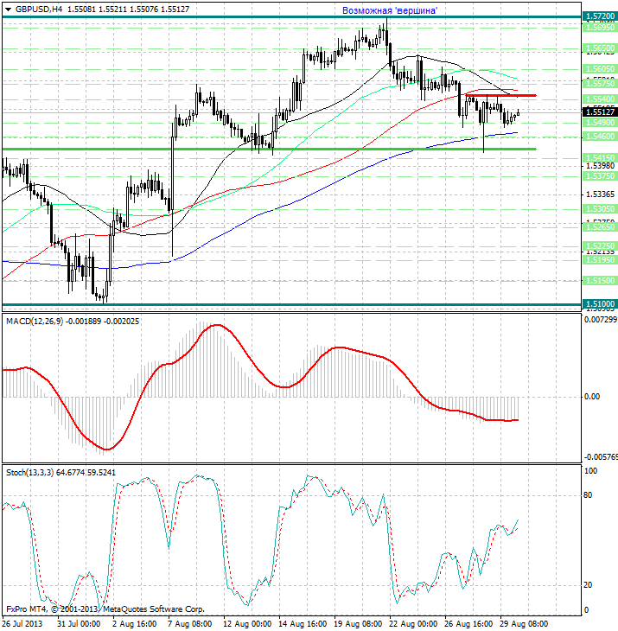Open the chart menu triangle beside GBPUSD,H4
618x631 pixels.
[8, 10]
